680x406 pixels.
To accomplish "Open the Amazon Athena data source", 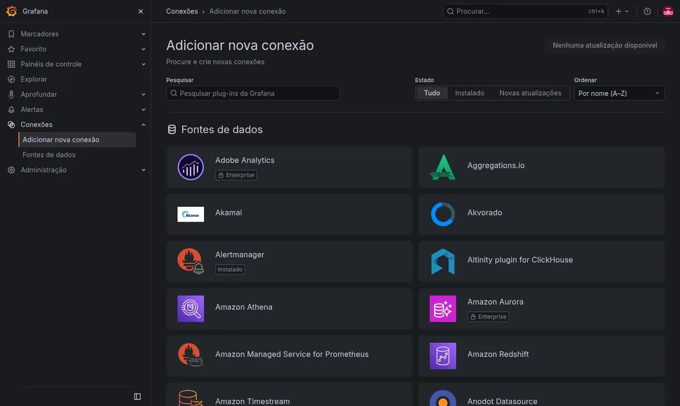I will [x=290, y=309].
